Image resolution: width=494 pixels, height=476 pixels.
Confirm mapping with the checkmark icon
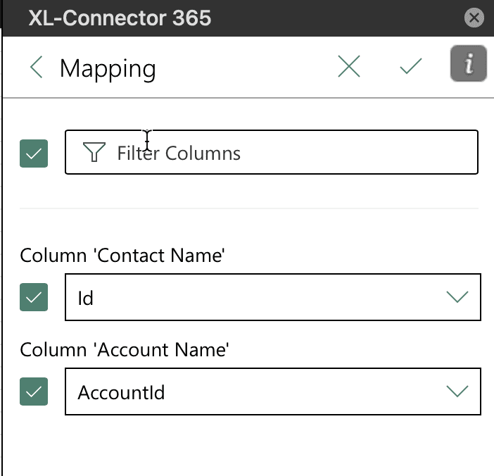411,66
